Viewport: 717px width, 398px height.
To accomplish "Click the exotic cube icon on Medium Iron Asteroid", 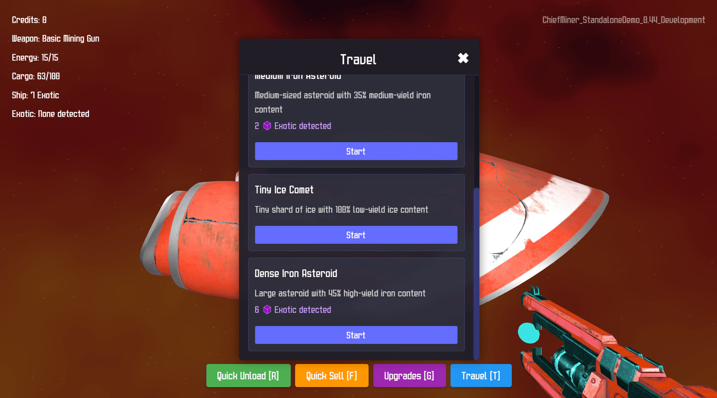I will point(267,126).
